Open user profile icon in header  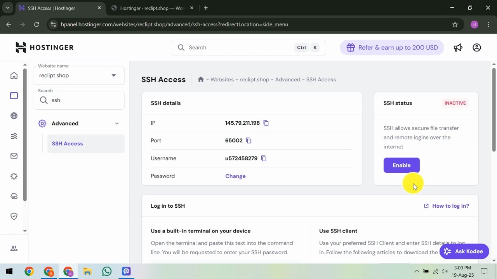477,48
